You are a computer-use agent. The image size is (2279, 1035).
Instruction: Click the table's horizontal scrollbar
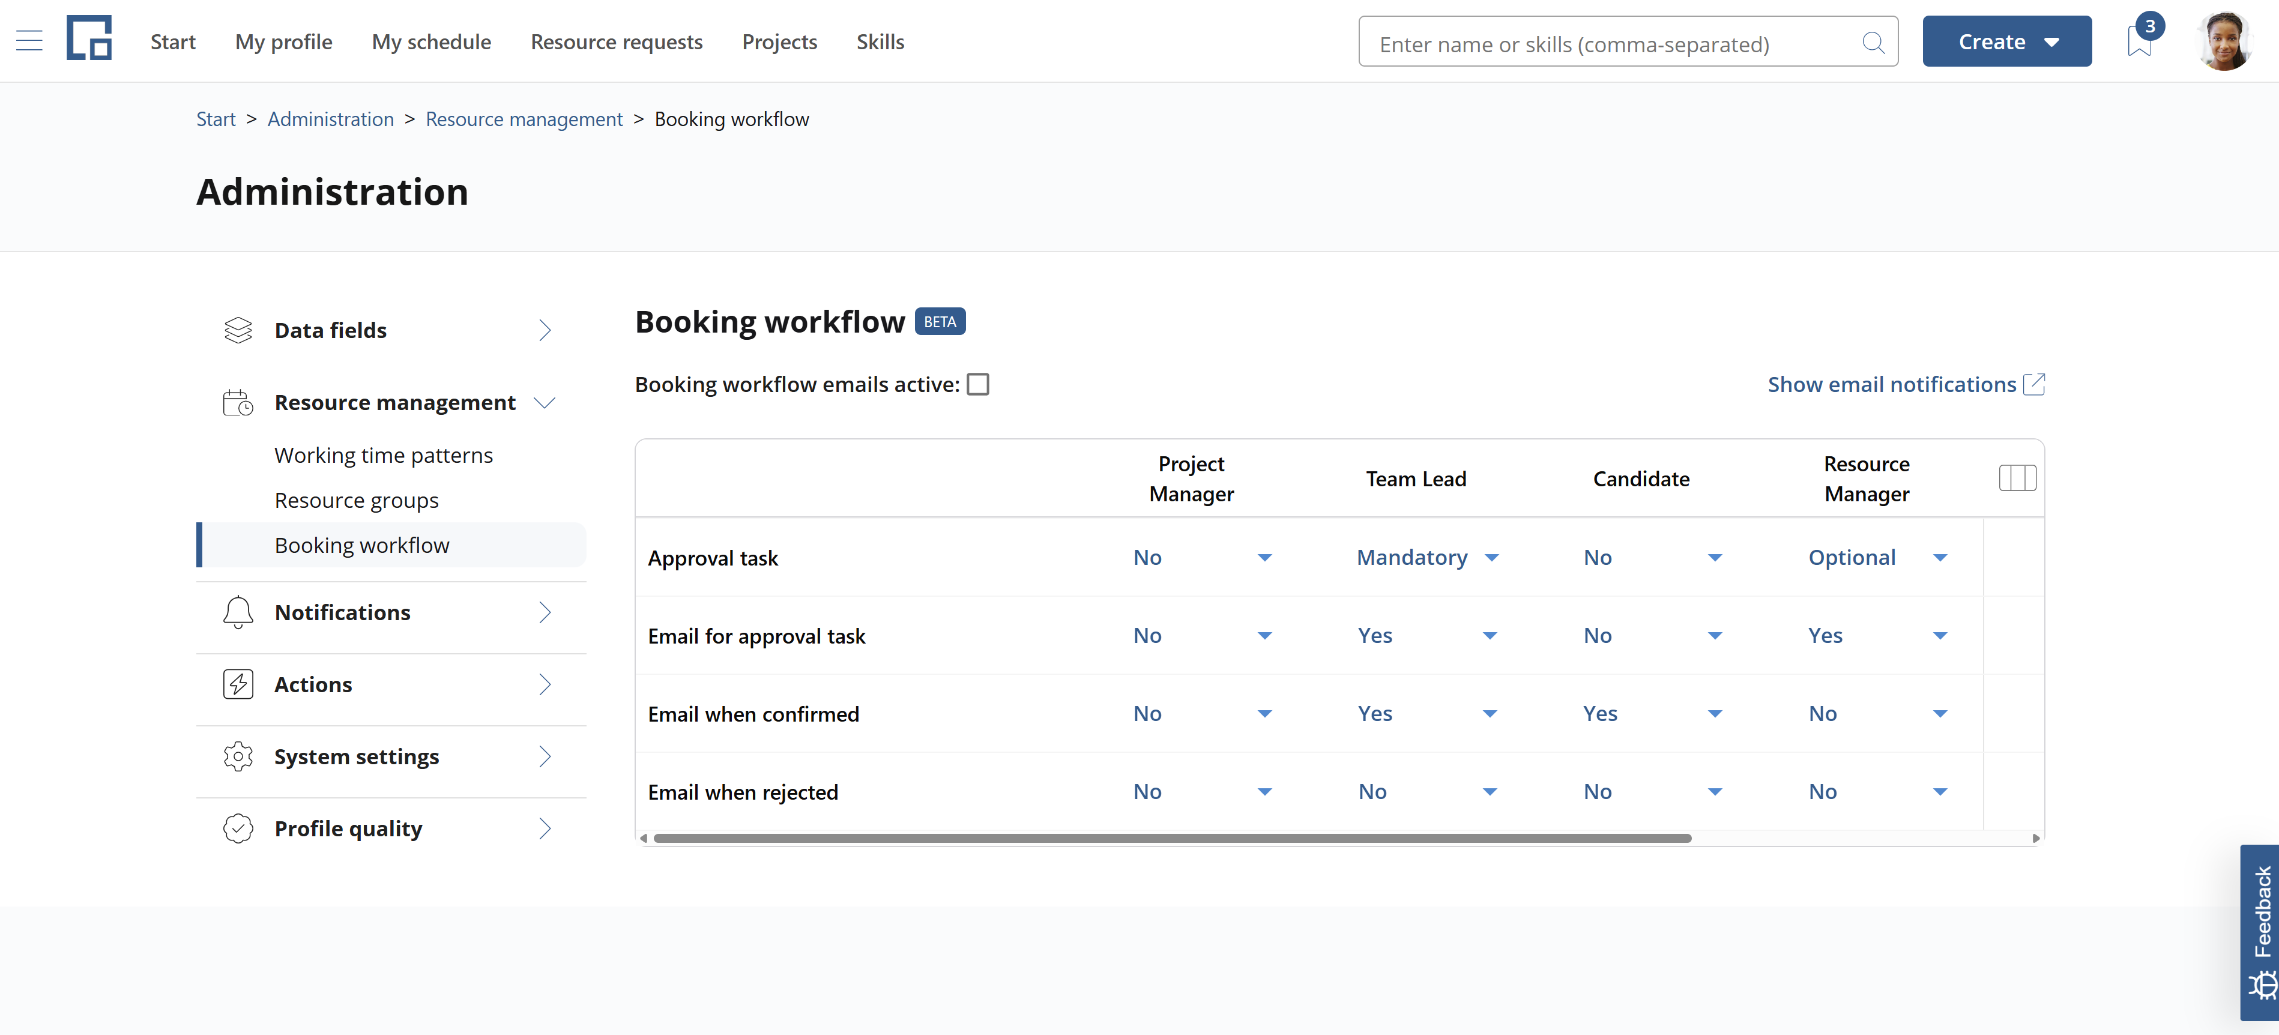coord(1173,839)
